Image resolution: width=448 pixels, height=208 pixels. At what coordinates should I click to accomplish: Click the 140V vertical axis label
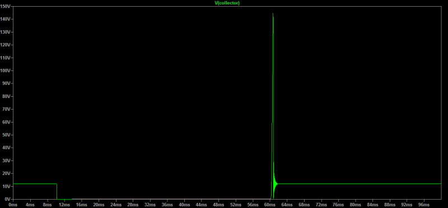(6, 19)
